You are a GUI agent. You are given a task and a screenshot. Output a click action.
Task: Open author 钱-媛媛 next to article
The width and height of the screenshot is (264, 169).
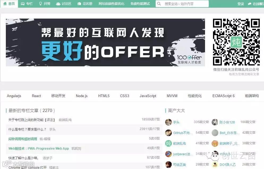(45, 139)
